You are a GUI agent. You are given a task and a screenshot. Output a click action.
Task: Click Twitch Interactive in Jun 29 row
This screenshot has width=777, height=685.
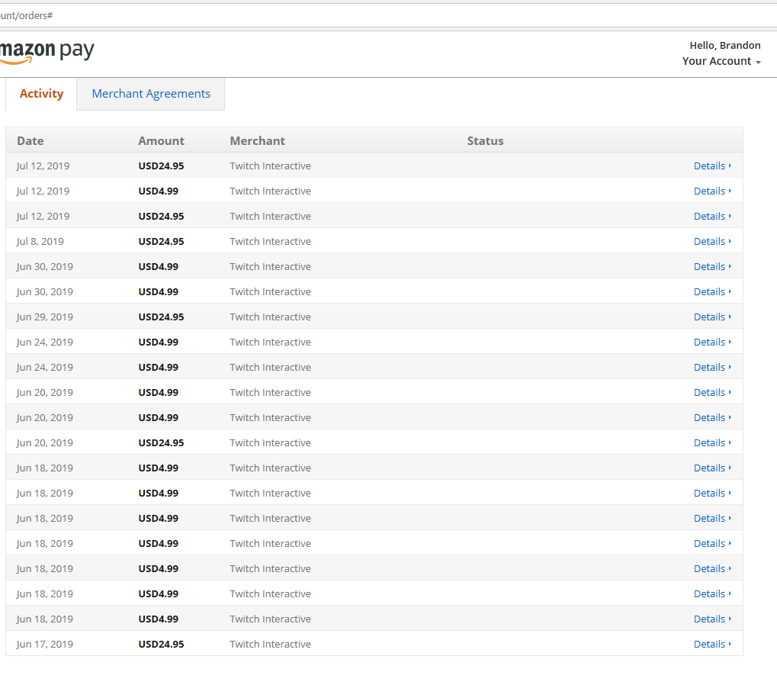[x=270, y=317]
